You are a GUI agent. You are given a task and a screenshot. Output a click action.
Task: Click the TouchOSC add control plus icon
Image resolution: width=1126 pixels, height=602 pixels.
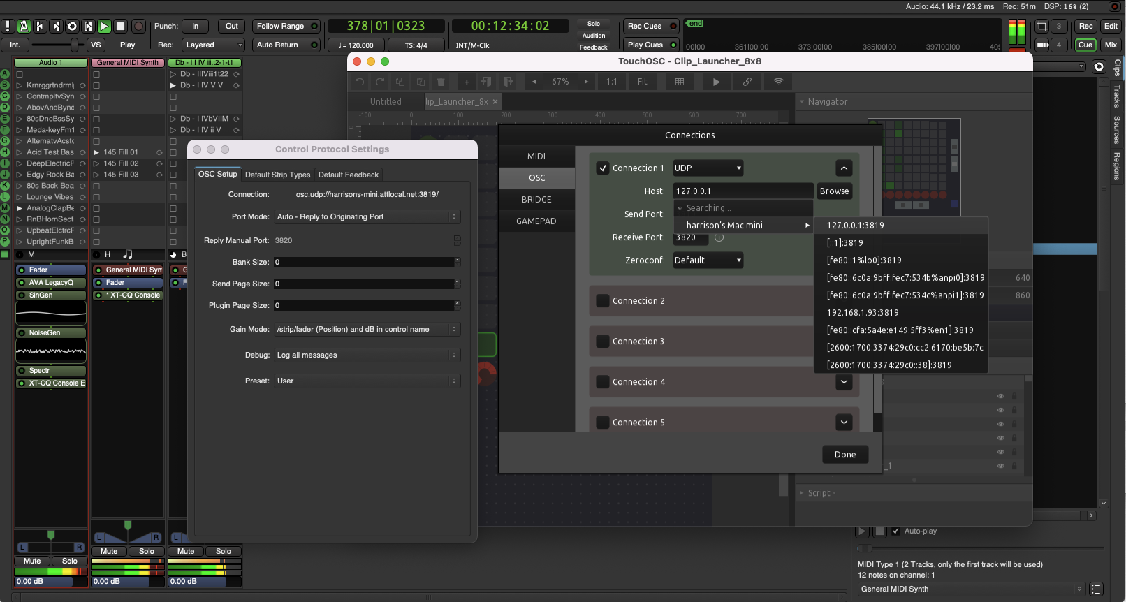click(x=467, y=82)
